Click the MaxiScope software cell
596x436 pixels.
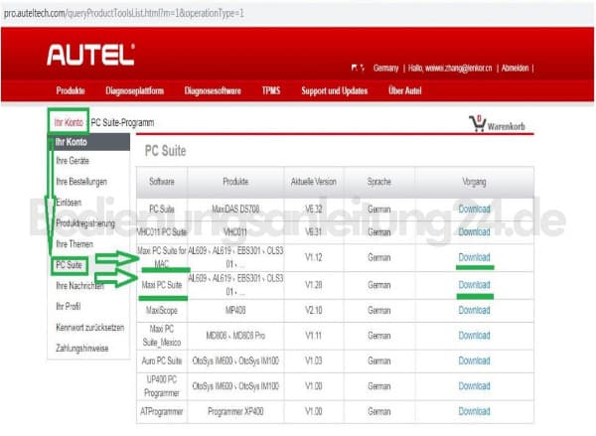coord(162,310)
